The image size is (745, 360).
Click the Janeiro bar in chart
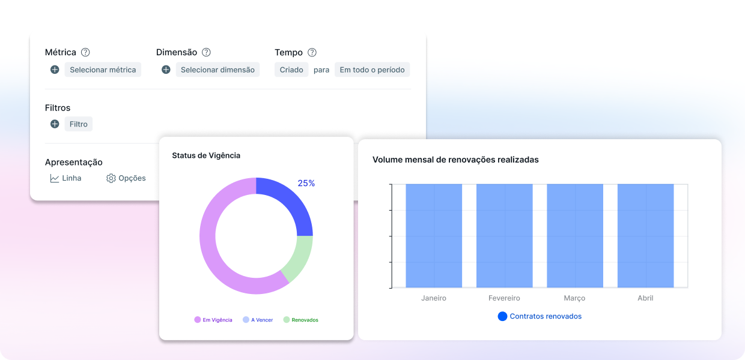[434, 236]
